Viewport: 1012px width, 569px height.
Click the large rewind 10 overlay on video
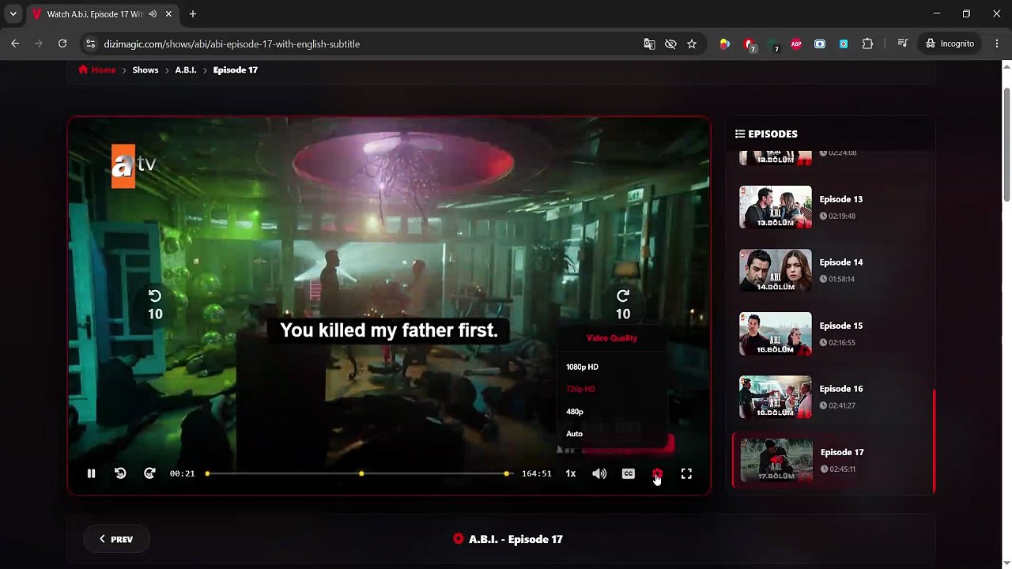point(155,304)
